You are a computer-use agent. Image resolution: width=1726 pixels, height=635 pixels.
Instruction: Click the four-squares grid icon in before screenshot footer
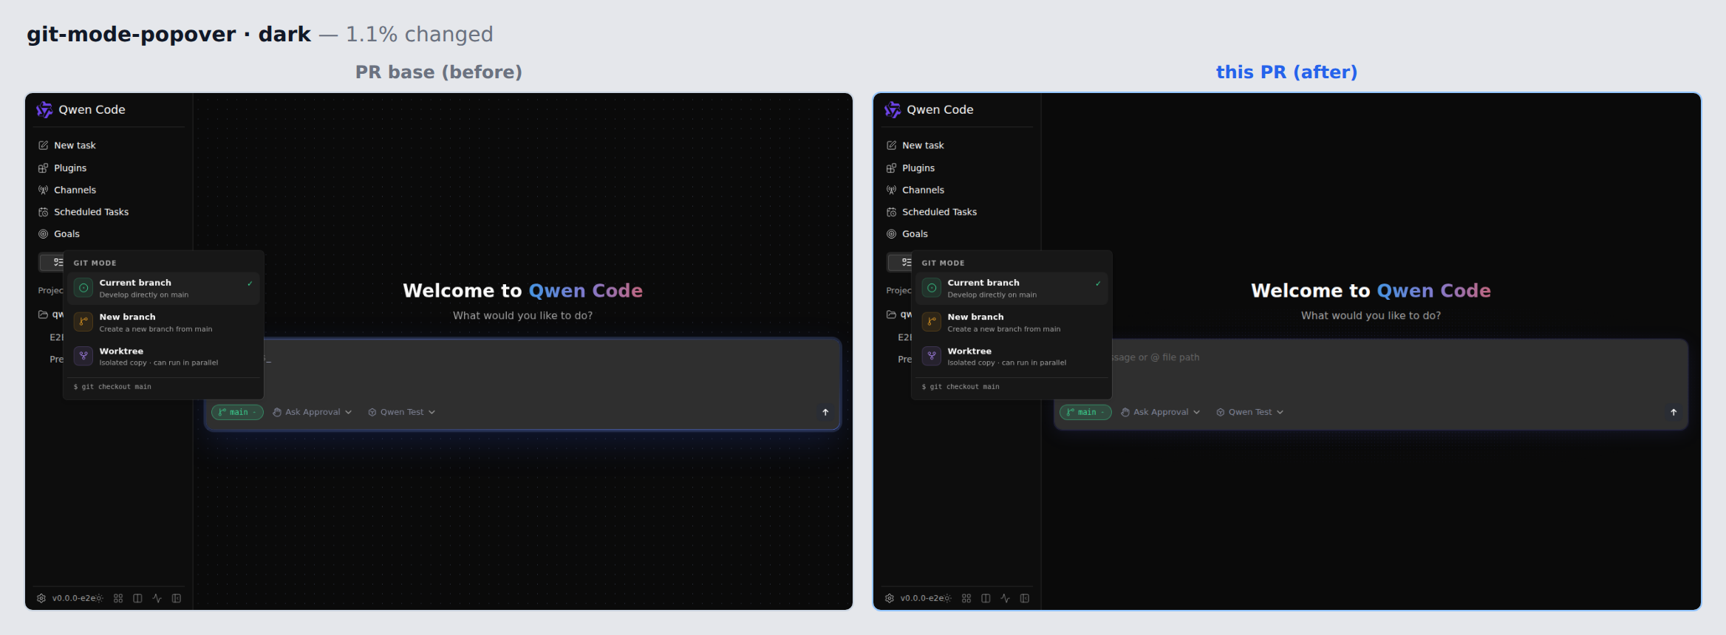[118, 598]
